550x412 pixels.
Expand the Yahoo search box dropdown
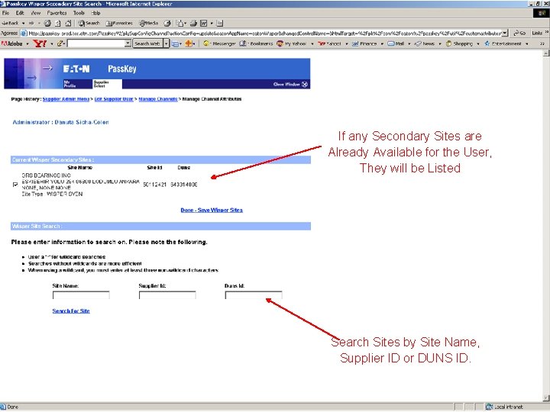128,43
